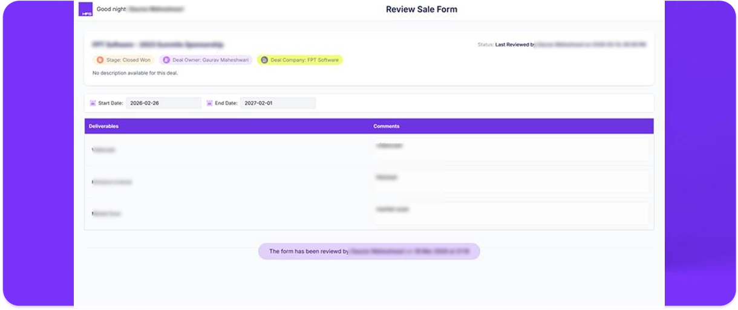Select the Deal Company: FPT Software tag
The image size is (738, 310).
(x=300, y=60)
